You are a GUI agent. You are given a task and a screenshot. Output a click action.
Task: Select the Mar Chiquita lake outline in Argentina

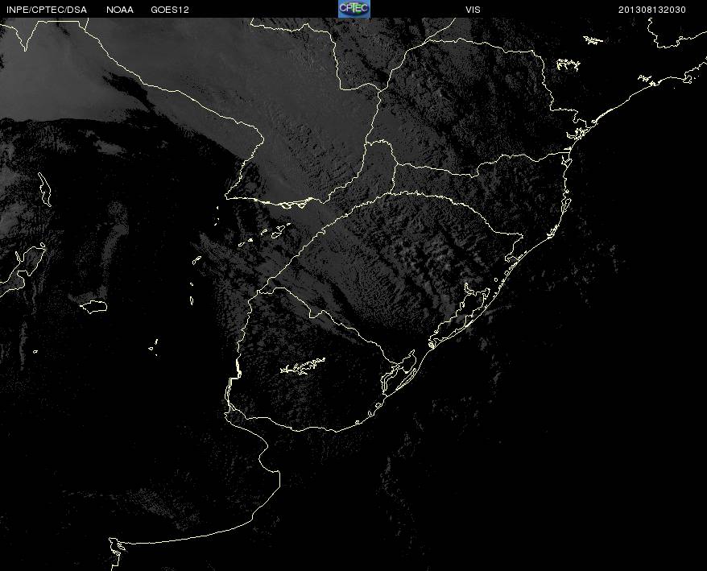(94, 306)
